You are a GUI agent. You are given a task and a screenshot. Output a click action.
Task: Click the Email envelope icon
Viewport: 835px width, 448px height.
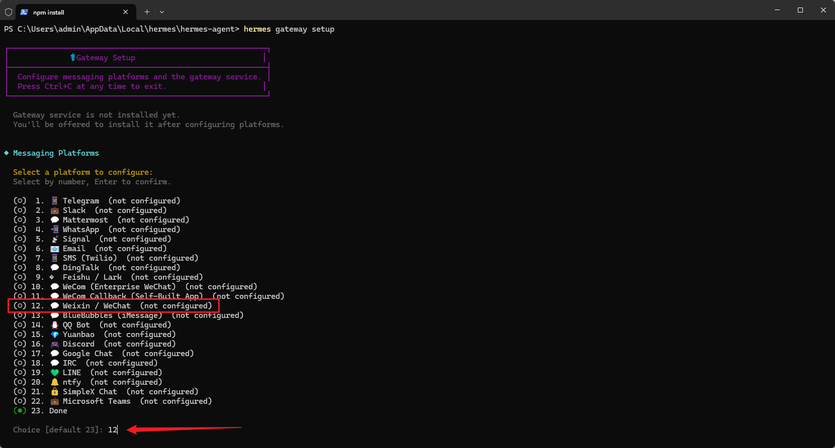(x=55, y=249)
